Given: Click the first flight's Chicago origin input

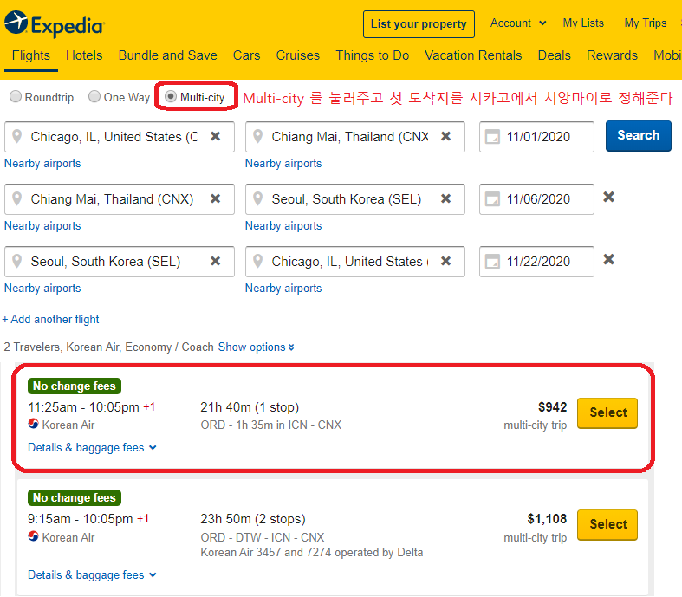Looking at the screenshot, I should coord(120,137).
